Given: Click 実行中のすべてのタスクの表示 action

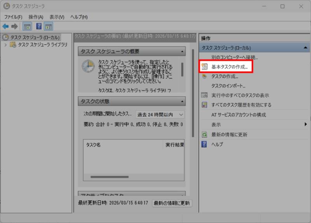Looking at the screenshot, I should pos(240,95).
